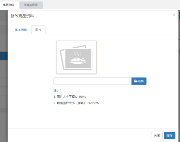Switch to the 基本信息 tab
The image size is (180, 142).
click(x=21, y=30)
